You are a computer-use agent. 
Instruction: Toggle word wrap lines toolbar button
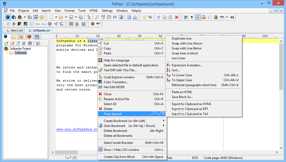click(x=186, y=17)
